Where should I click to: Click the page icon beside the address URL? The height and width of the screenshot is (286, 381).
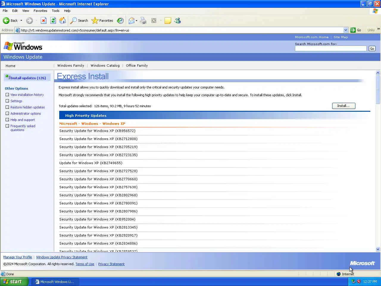pos(18,30)
